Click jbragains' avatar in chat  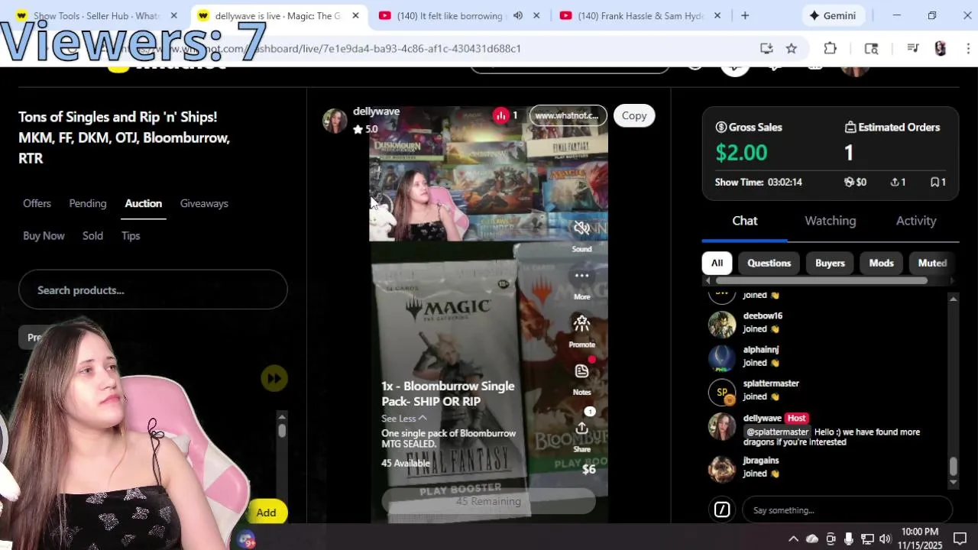pos(722,469)
